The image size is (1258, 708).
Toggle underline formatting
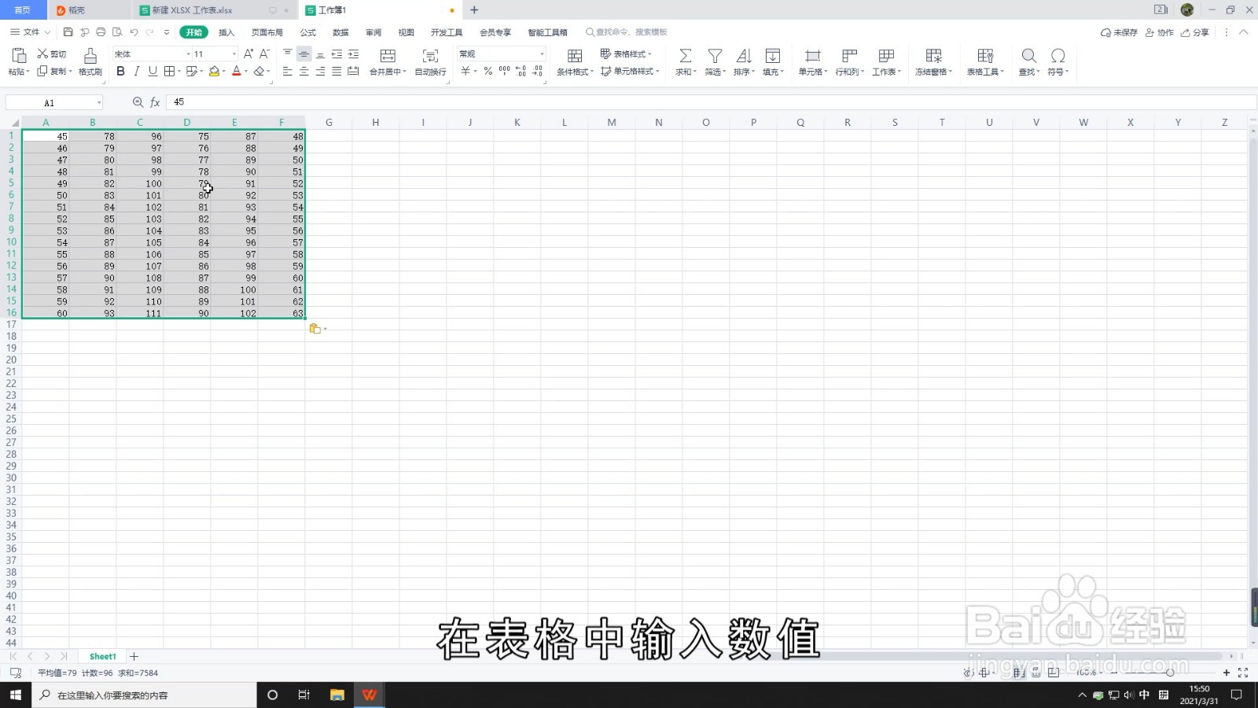coord(151,71)
